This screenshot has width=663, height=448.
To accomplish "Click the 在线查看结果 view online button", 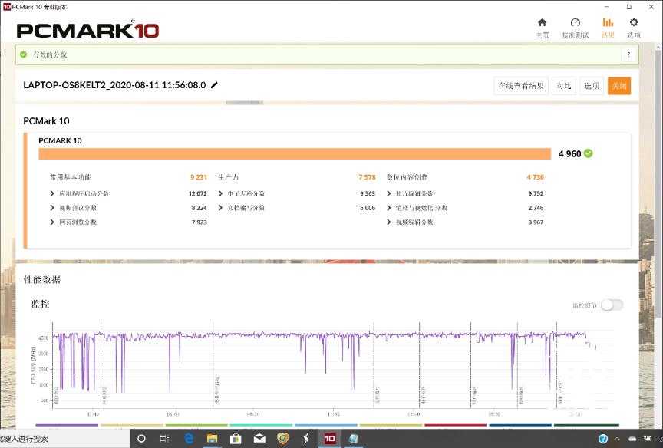I will (521, 86).
